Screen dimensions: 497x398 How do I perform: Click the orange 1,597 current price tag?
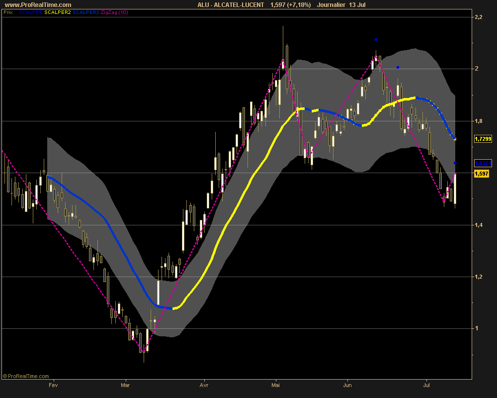click(482, 174)
